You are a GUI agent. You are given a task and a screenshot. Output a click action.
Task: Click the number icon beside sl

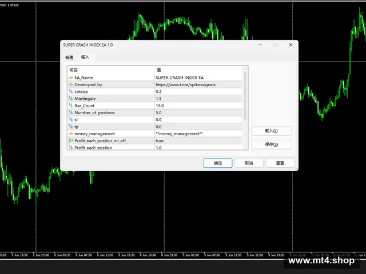coord(71,119)
